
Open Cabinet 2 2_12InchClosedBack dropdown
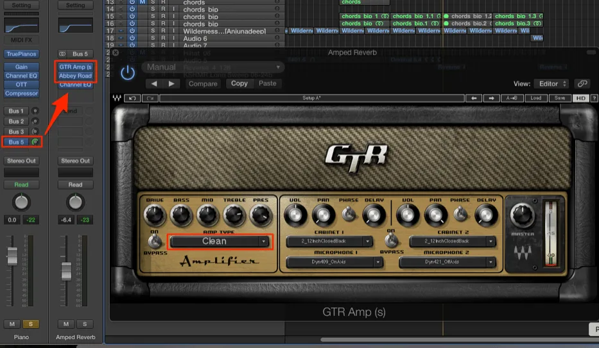(453, 241)
